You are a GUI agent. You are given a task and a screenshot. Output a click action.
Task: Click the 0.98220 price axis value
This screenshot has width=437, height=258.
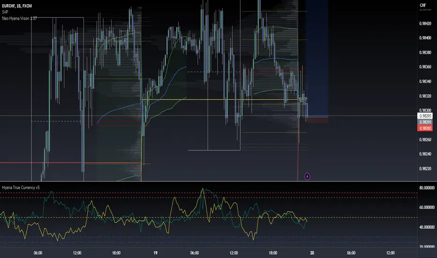pyautogui.click(x=425, y=168)
